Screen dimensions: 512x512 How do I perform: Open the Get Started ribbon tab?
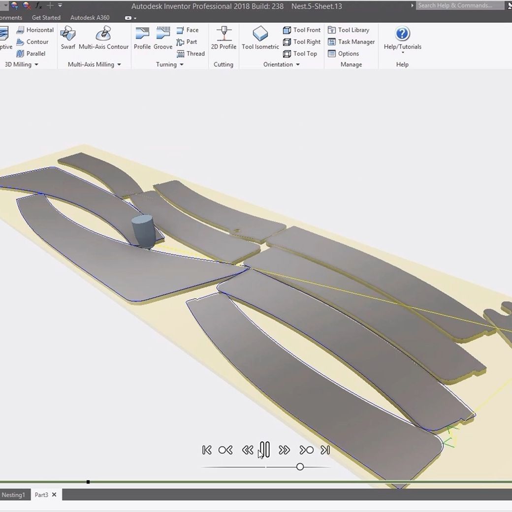pyautogui.click(x=46, y=17)
